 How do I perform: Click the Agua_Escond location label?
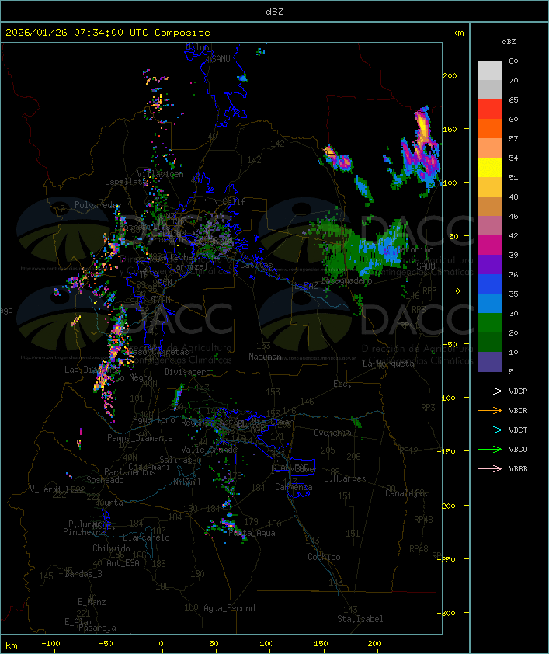coord(229,608)
